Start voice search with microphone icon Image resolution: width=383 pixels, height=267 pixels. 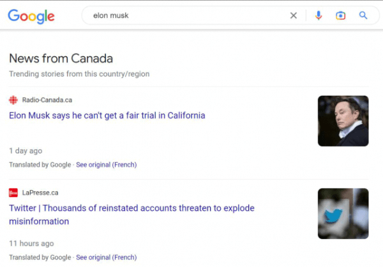coord(319,16)
